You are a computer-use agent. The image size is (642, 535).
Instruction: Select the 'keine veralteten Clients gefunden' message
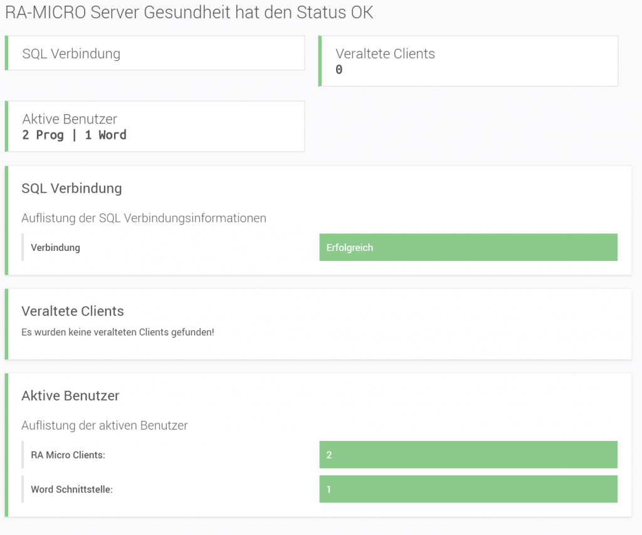click(118, 332)
